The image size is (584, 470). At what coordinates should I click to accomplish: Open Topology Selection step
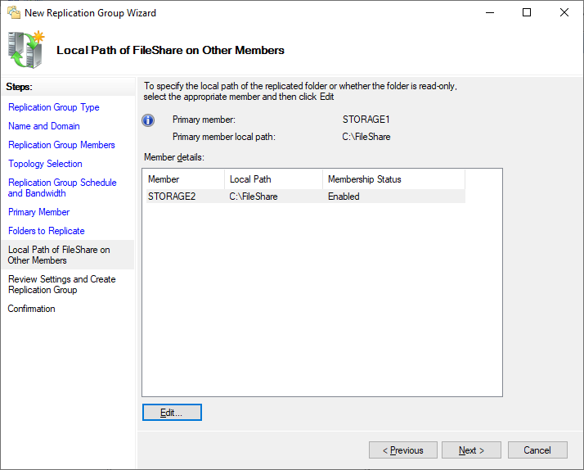(x=45, y=164)
